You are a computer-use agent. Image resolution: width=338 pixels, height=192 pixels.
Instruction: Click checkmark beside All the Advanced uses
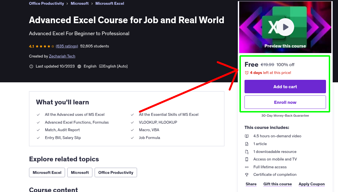click(x=38, y=115)
